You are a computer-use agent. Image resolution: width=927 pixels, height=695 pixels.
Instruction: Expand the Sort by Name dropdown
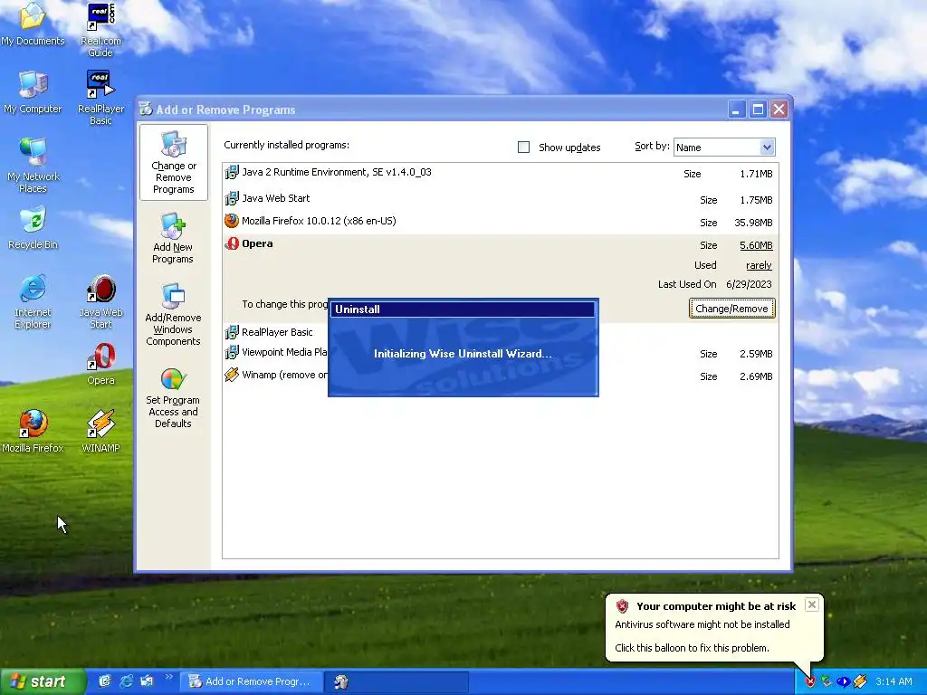pos(767,148)
